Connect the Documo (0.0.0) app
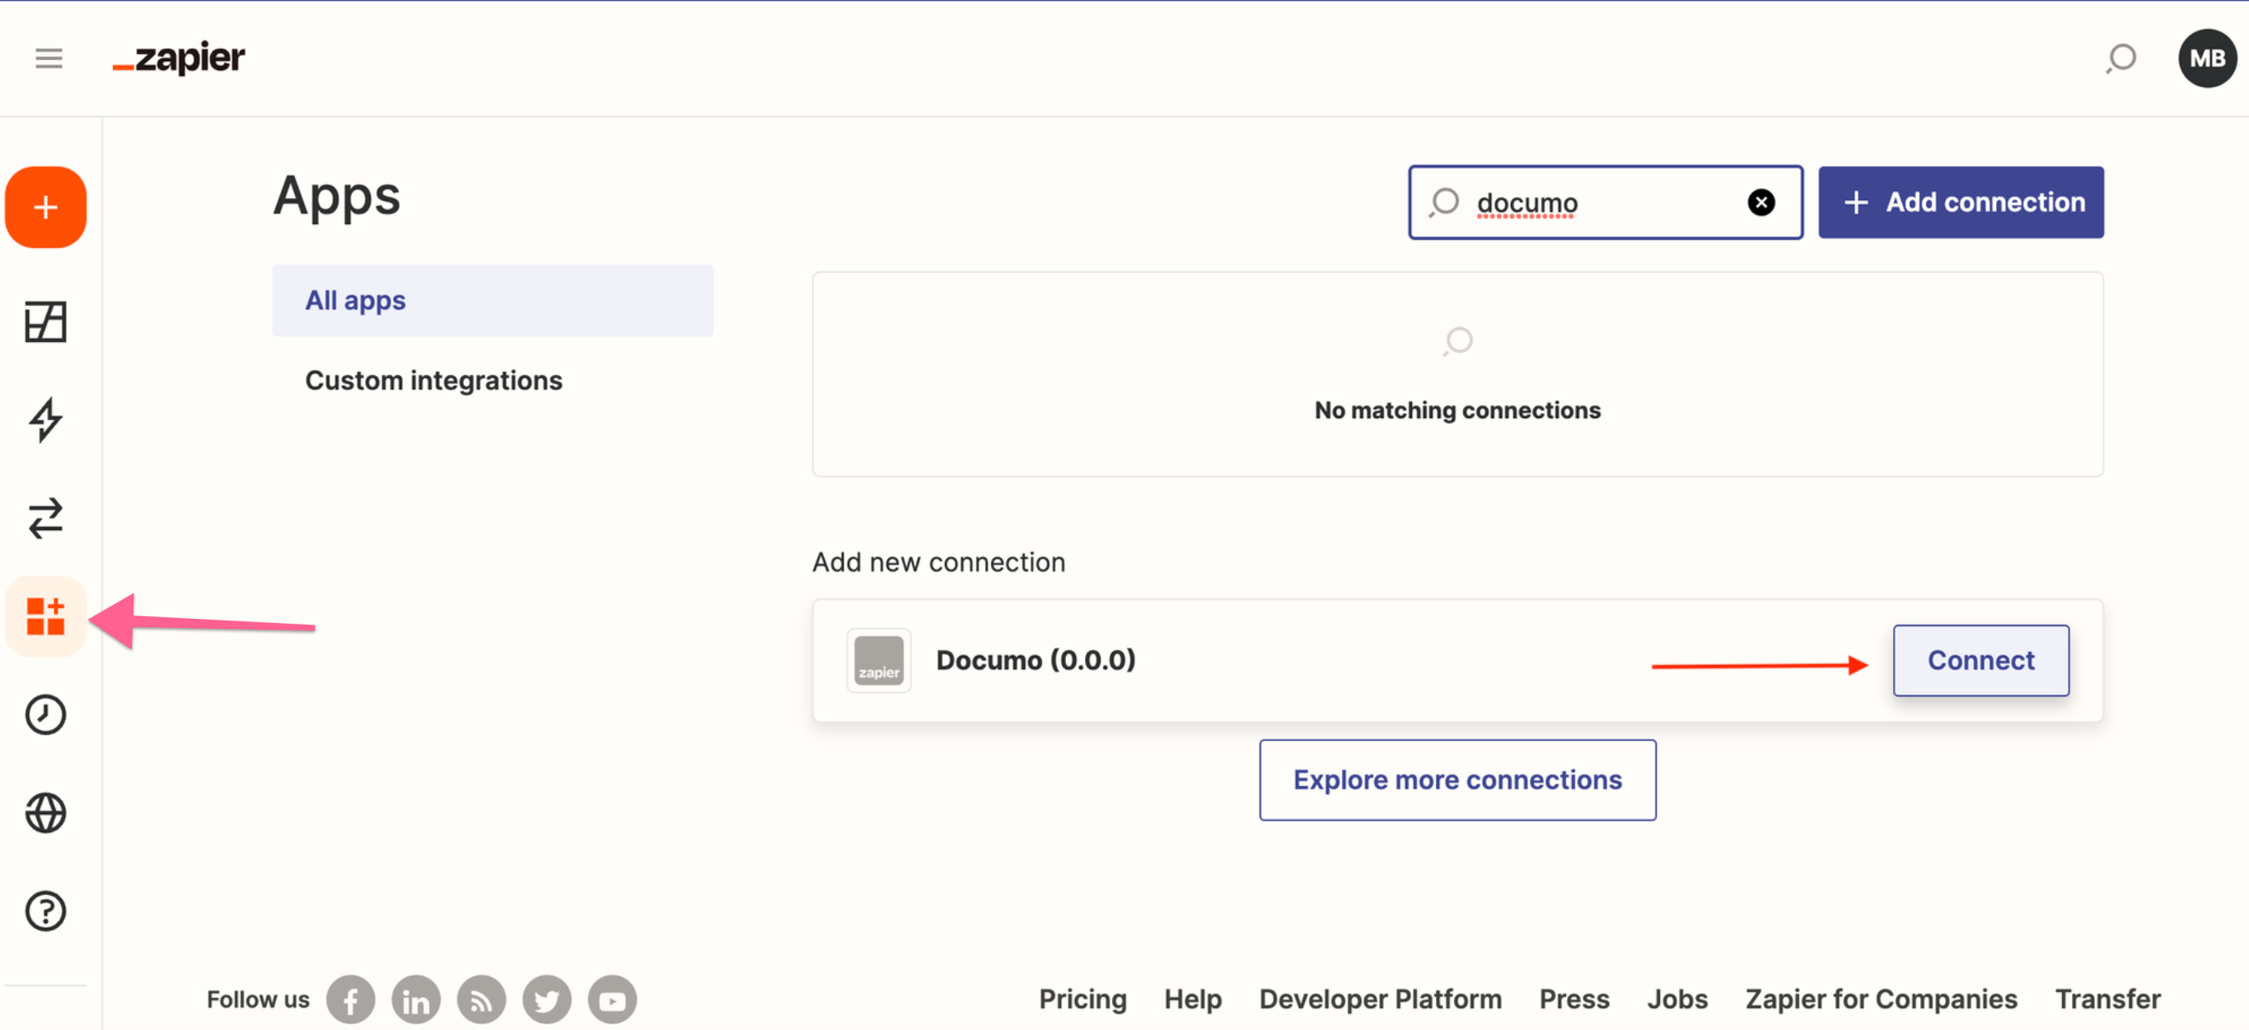Screen dimensions: 2249x1030 (1980, 661)
